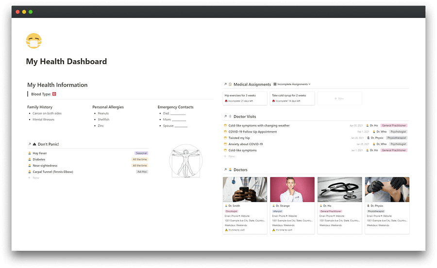The image size is (437, 268).
Task: Click the Allergist tag on Dr. Strange card
Action: click(x=277, y=211)
